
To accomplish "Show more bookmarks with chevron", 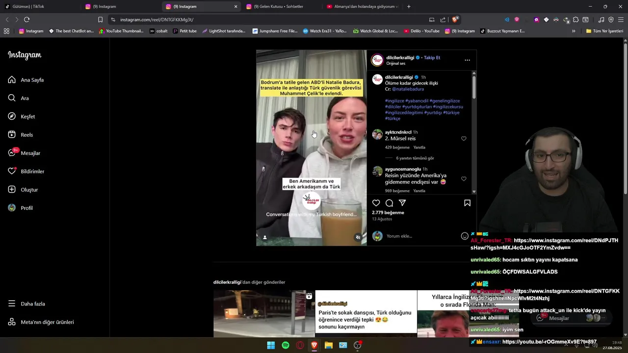I will (574, 31).
